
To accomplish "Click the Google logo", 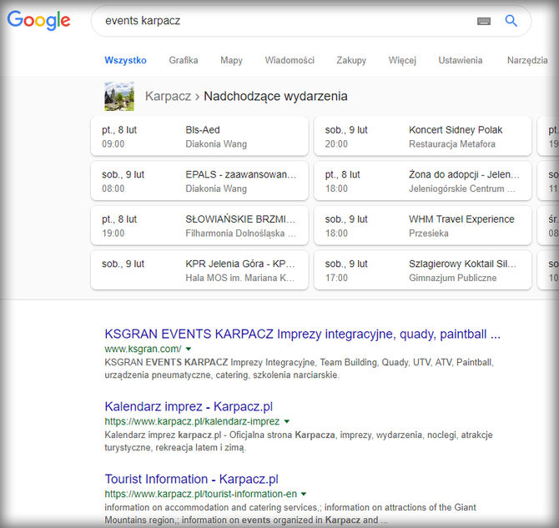I will (x=39, y=20).
